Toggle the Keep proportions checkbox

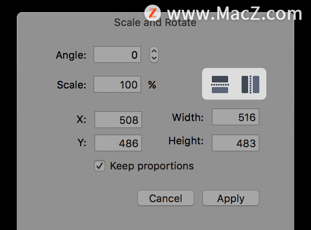pyautogui.click(x=100, y=166)
